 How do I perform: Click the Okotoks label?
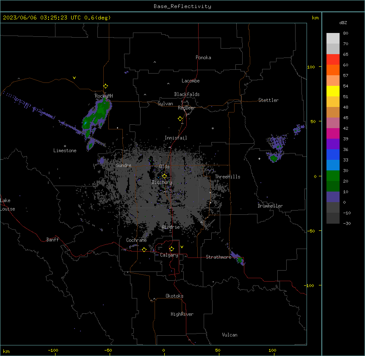(174, 296)
